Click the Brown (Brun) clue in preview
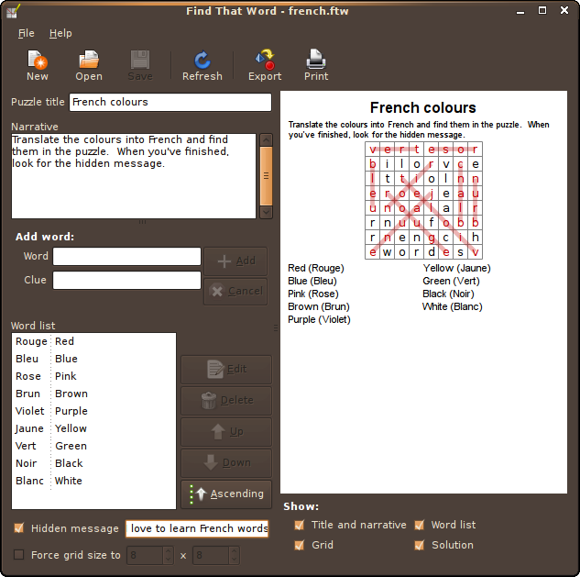580x577 pixels. pyautogui.click(x=319, y=306)
